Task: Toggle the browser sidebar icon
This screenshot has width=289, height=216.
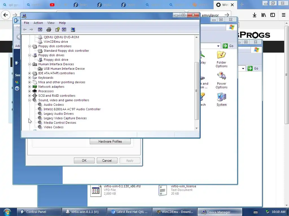Action: (273, 15)
